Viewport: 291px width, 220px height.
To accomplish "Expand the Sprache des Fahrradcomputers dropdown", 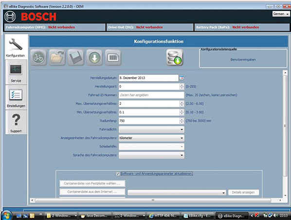I will click(x=151, y=155).
